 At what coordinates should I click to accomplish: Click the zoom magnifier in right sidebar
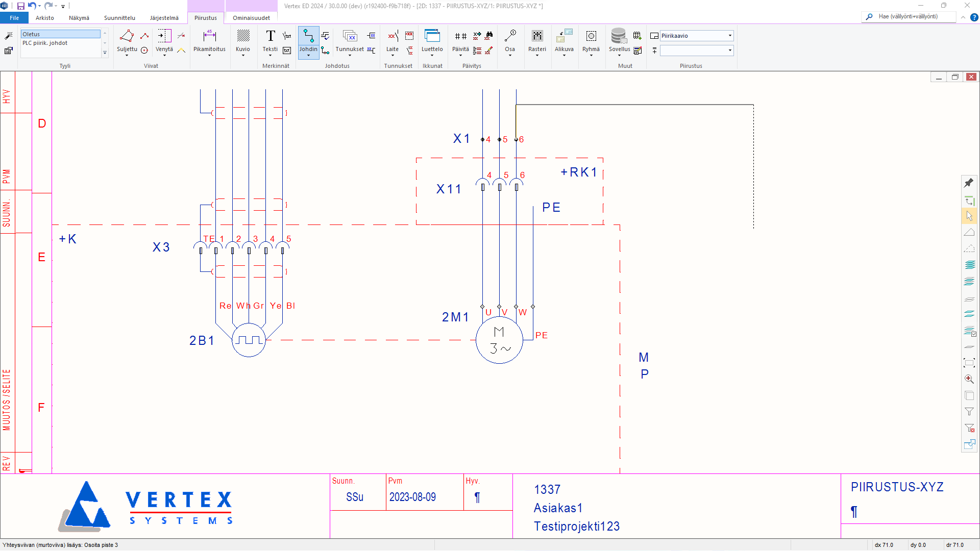pyautogui.click(x=969, y=379)
